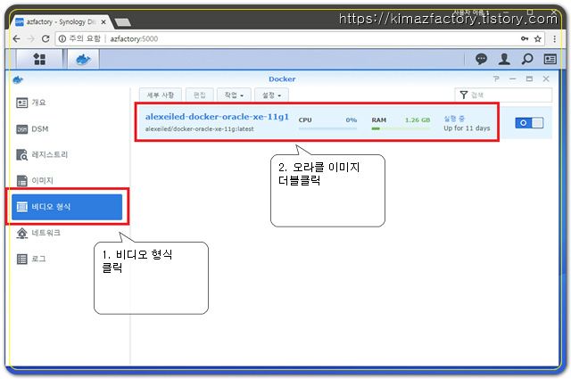Open the widgets panel icon
This screenshot has width=571, height=379.
click(550, 59)
